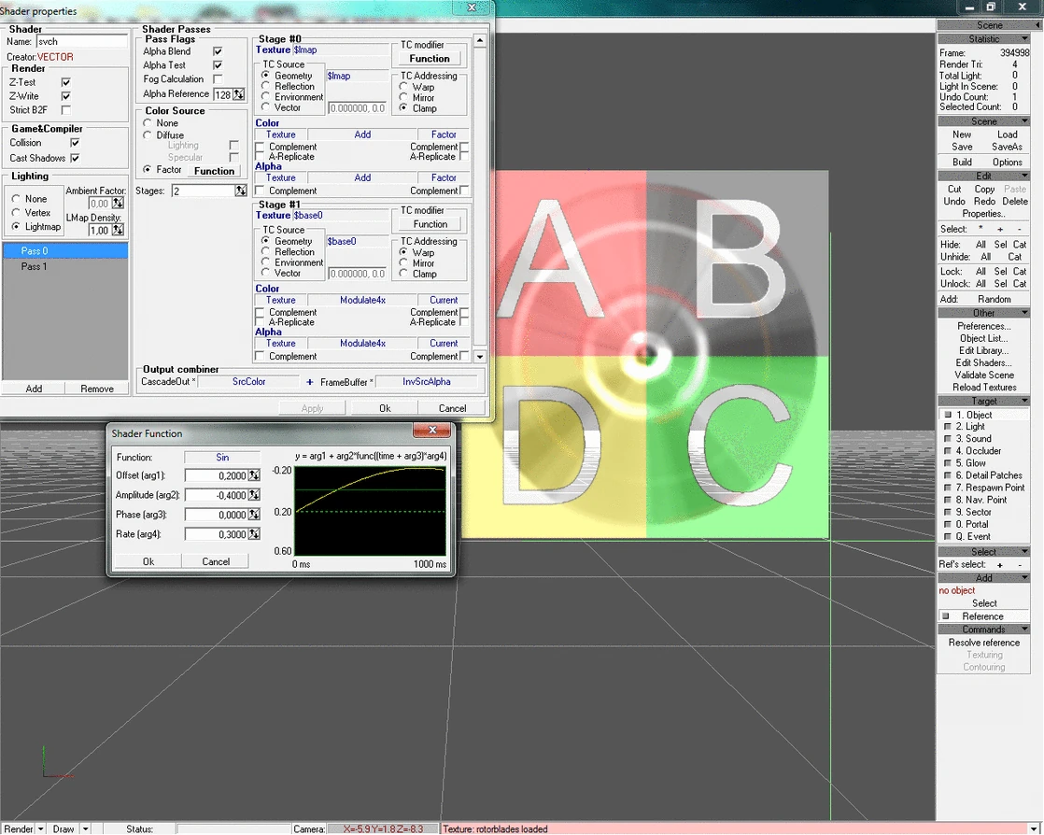The height and width of the screenshot is (835, 1044).
Task: Toggle the Cast Shadows checkbox
Action: coord(75,158)
